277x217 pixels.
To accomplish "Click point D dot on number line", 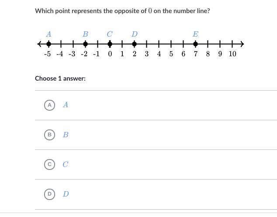I will click(x=134, y=44).
